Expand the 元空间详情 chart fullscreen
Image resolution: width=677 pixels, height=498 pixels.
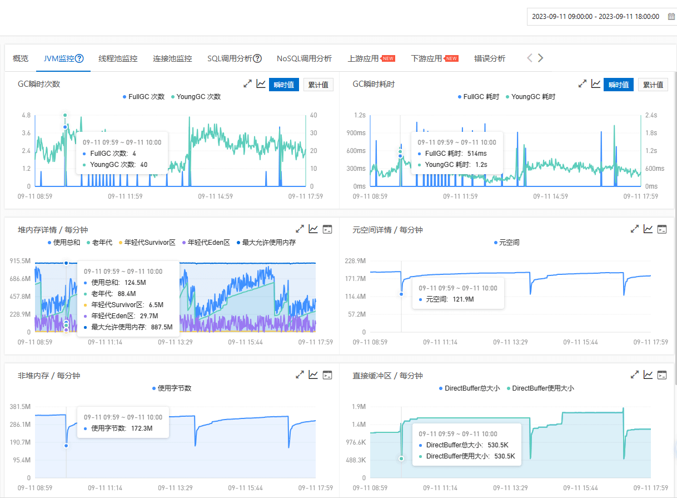tap(634, 229)
